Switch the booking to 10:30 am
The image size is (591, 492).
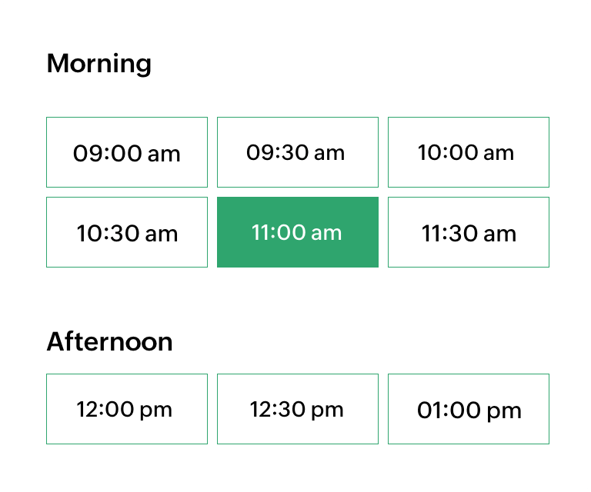pos(127,232)
